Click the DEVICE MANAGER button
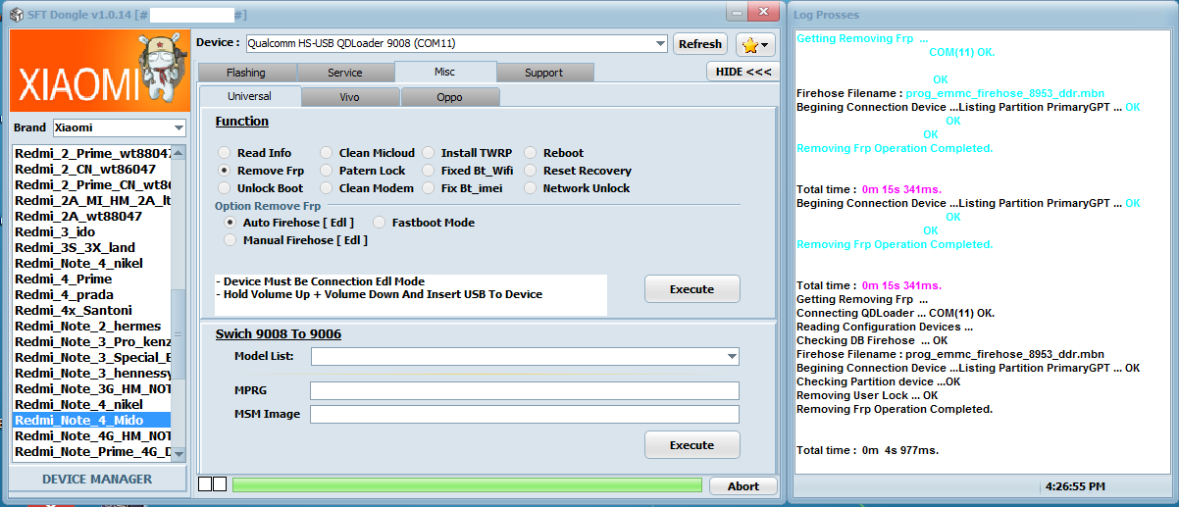The image size is (1179, 507). tap(97, 479)
